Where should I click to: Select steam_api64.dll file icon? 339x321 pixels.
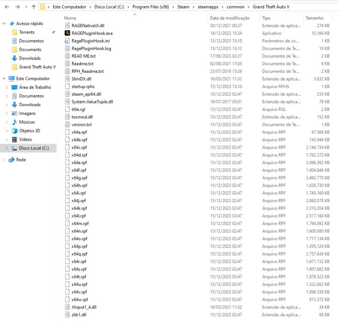click(68, 94)
